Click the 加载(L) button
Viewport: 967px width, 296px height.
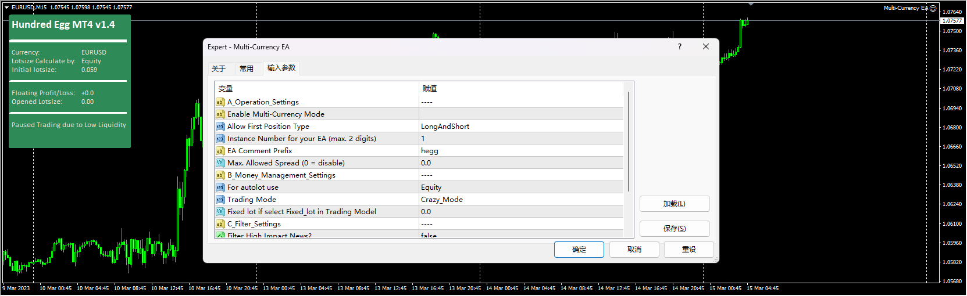click(674, 204)
